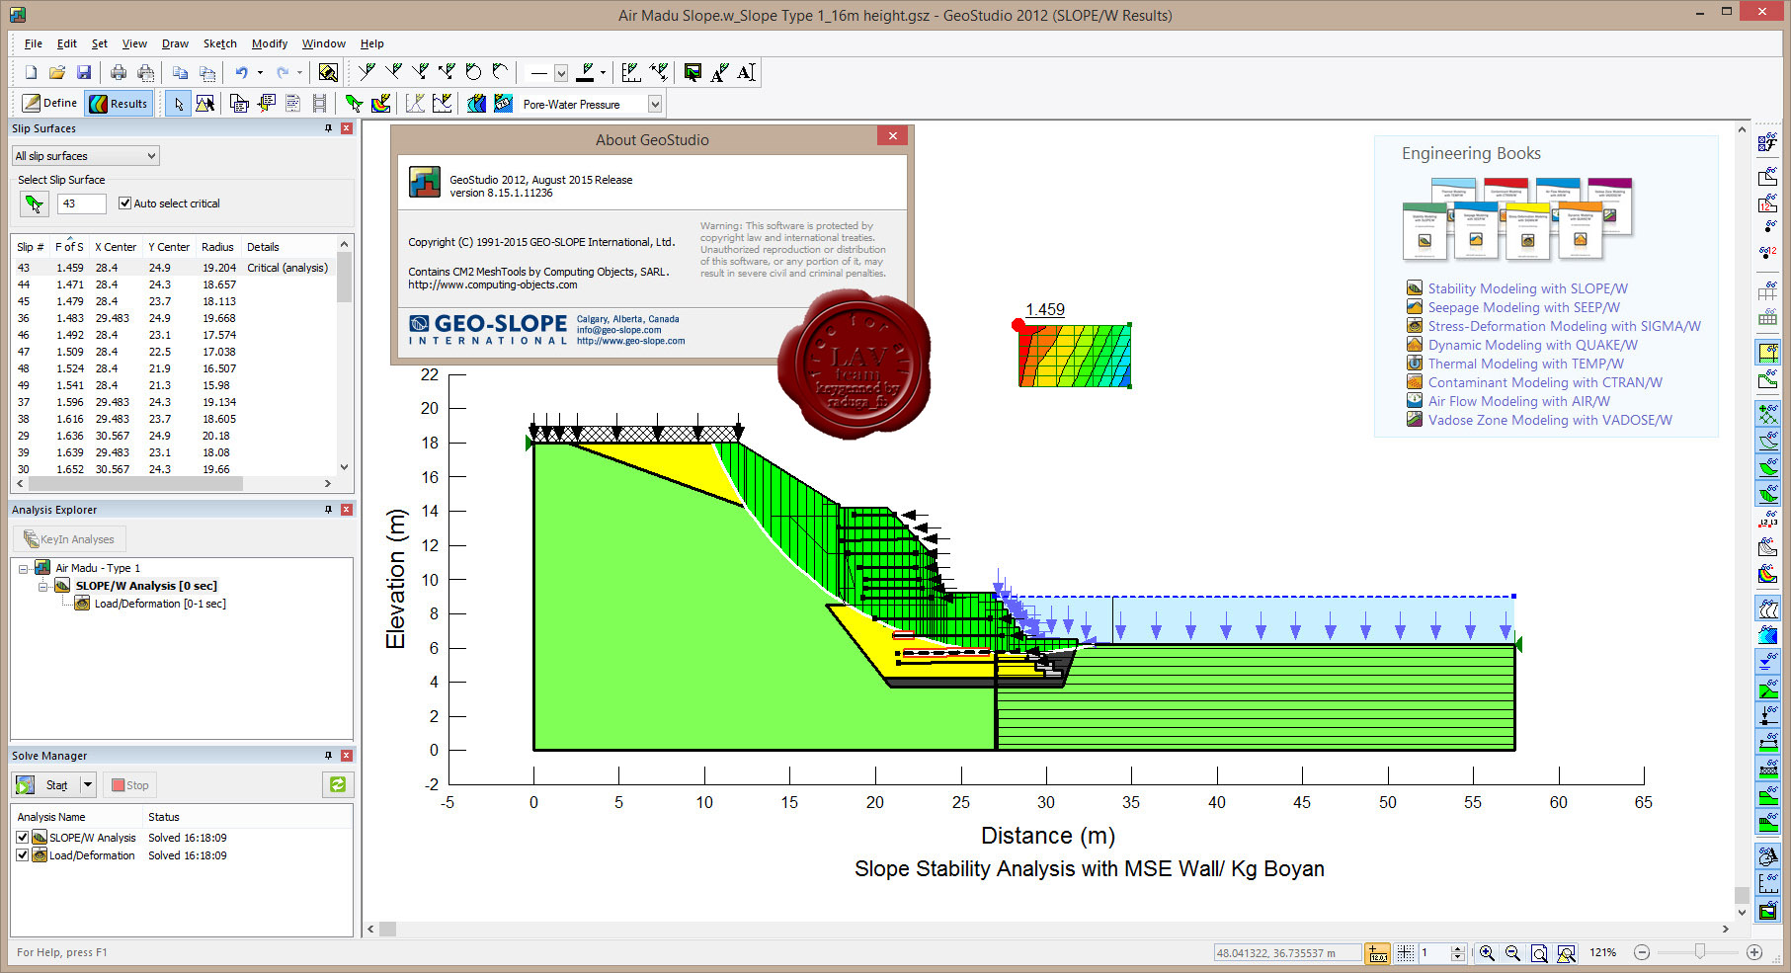The image size is (1791, 973).
Task: Pin the Solve Manager panel
Action: [x=329, y=756]
